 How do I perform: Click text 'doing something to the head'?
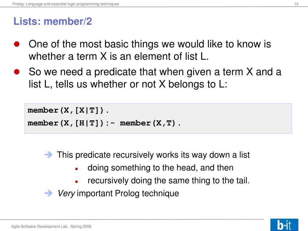pos(142,168)
